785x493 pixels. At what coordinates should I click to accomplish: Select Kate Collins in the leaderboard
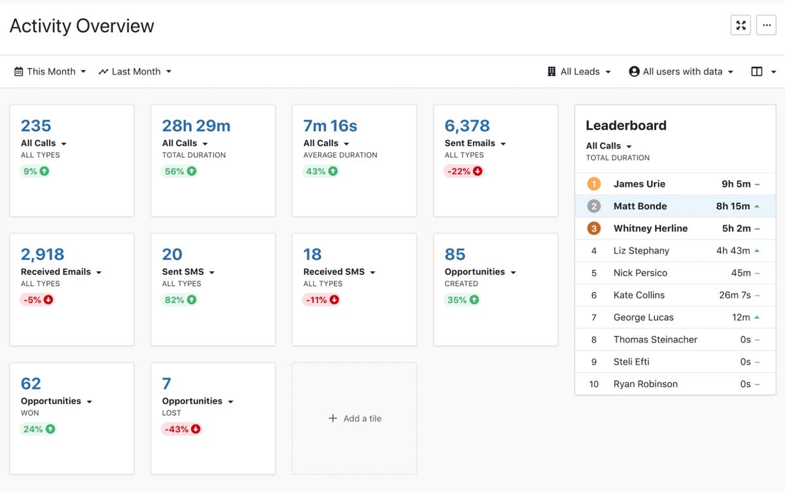675,295
